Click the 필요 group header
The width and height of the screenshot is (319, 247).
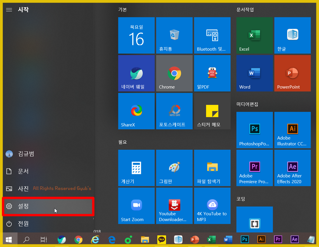[x=123, y=142]
